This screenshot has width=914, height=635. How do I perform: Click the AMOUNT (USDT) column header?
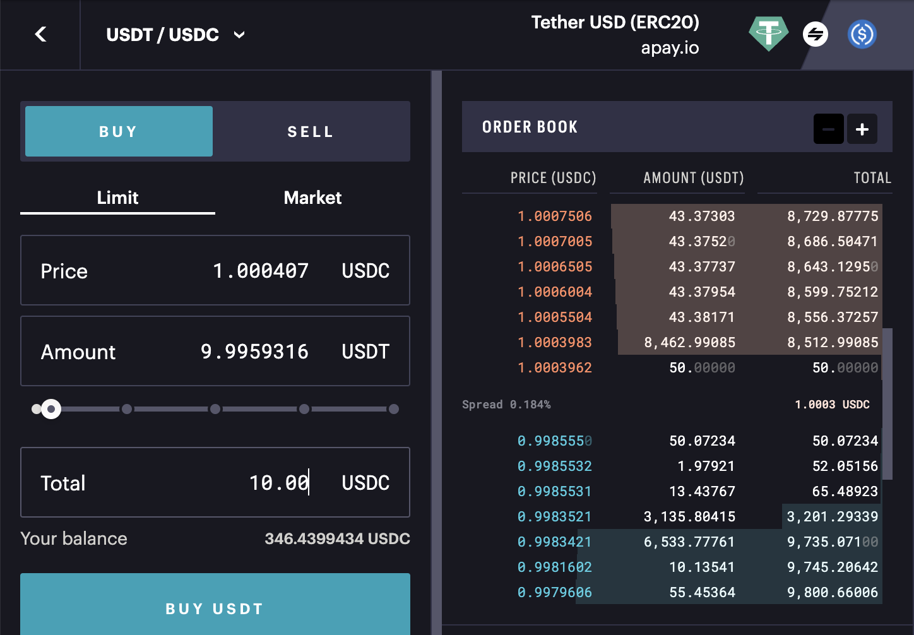click(x=693, y=178)
